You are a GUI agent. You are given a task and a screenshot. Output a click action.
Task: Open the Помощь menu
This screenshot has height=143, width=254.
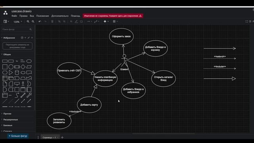[x=75, y=16]
